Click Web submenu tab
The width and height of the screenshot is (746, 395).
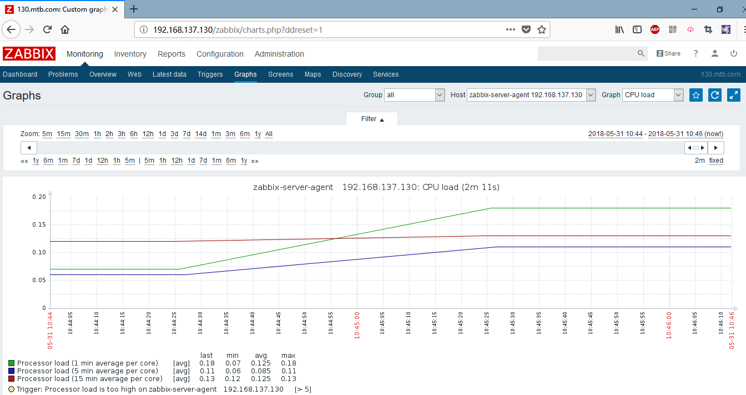(x=134, y=74)
